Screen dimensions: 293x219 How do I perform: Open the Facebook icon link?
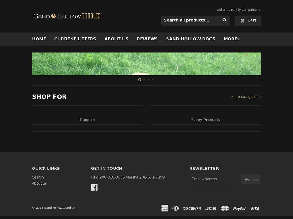pyautogui.click(x=94, y=187)
